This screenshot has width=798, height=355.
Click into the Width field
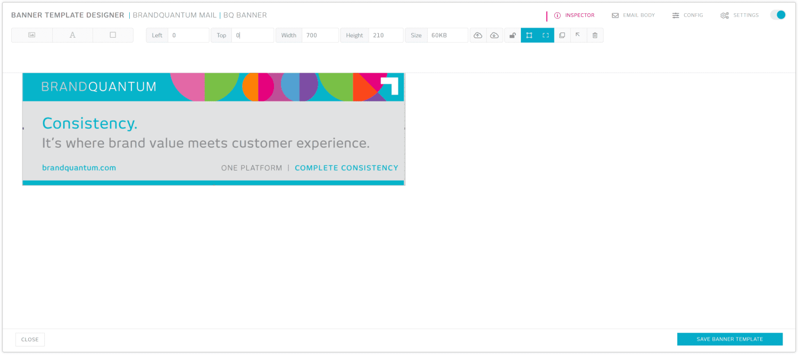click(x=320, y=35)
